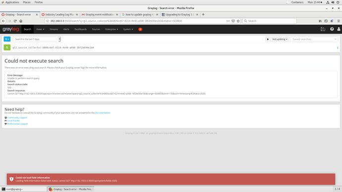Click the site information icon in address bar
Screen dimensions: 342x192
[x=48, y=21]
